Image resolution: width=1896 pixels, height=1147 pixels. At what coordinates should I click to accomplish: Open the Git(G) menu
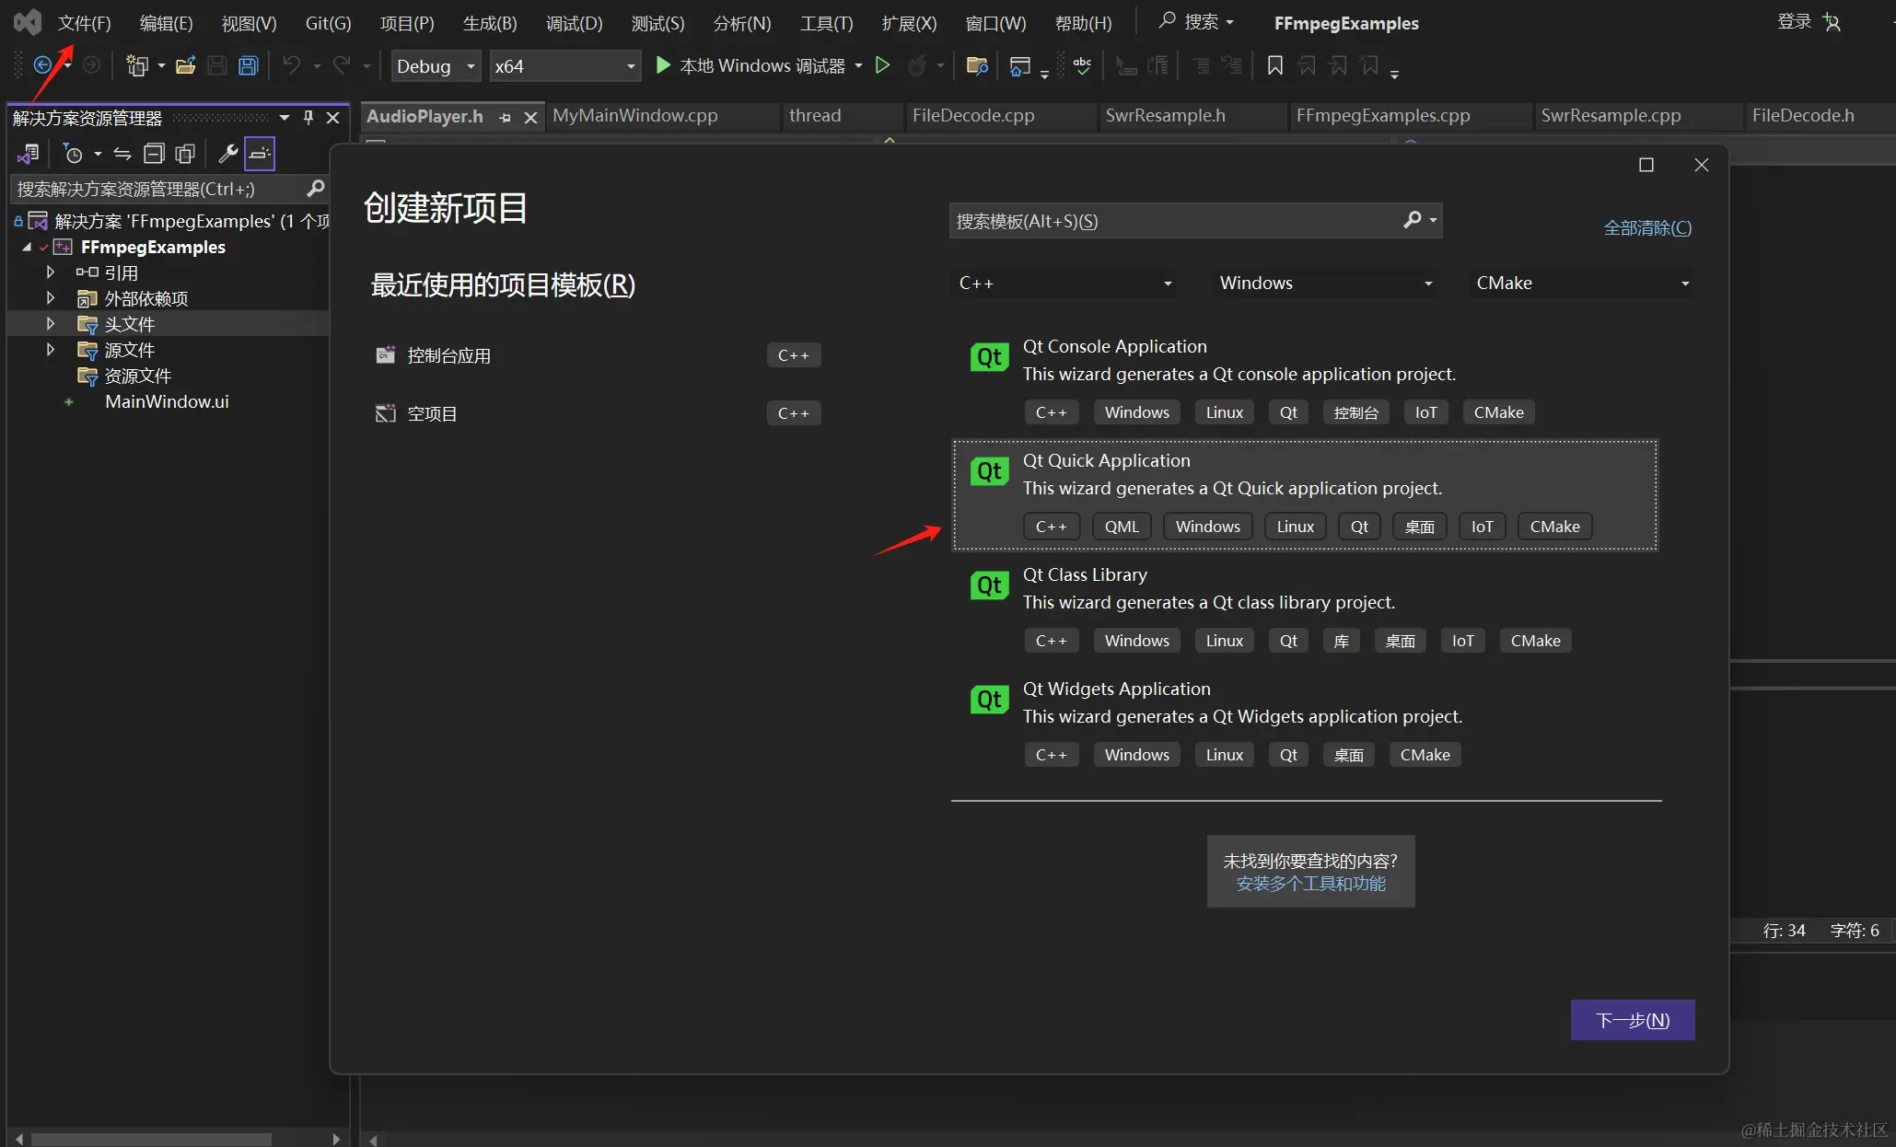(328, 23)
